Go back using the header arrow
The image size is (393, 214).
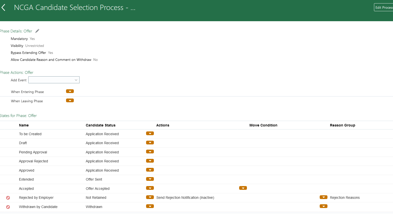point(4,7)
